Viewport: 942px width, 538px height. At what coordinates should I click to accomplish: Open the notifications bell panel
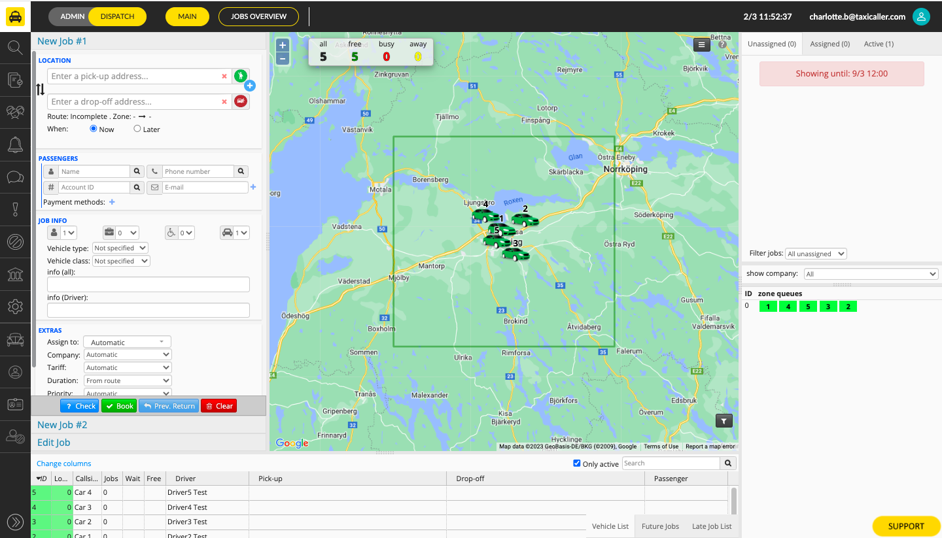click(15, 144)
